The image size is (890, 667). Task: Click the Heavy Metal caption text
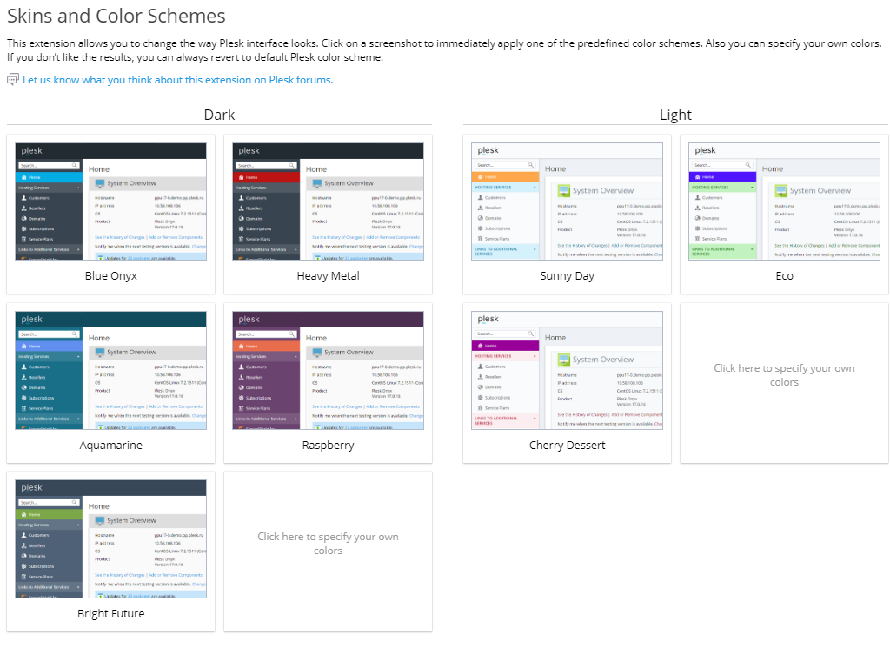click(328, 276)
